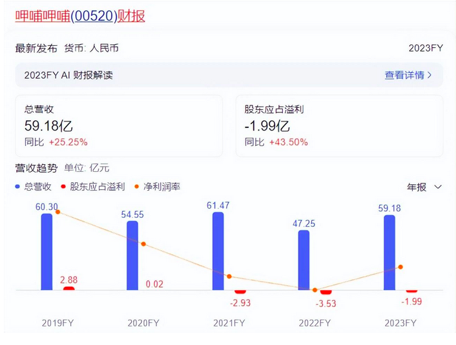Open the 呷哺呷哺 title link
This screenshot has width=456, height=345.
[x=43, y=16]
